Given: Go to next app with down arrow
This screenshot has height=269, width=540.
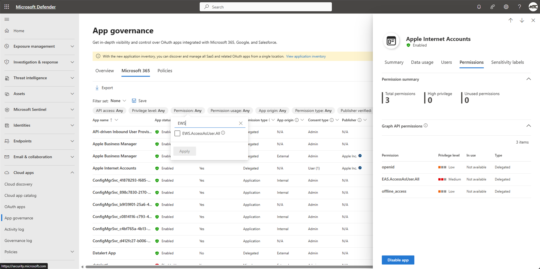Looking at the screenshot, I should click(522, 20).
